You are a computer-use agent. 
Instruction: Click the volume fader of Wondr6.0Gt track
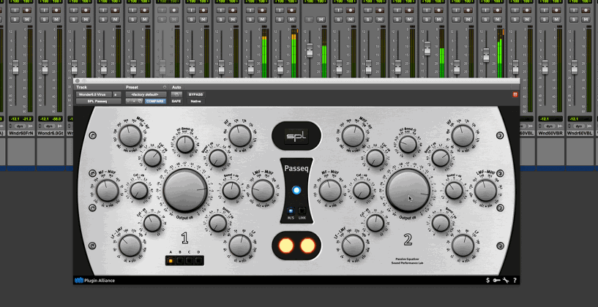point(45,67)
